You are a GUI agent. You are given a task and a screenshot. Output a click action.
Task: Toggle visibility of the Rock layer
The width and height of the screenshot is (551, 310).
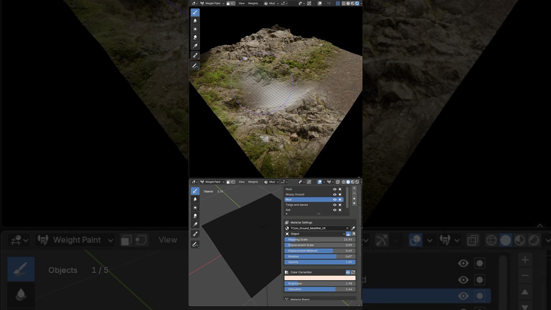click(334, 189)
